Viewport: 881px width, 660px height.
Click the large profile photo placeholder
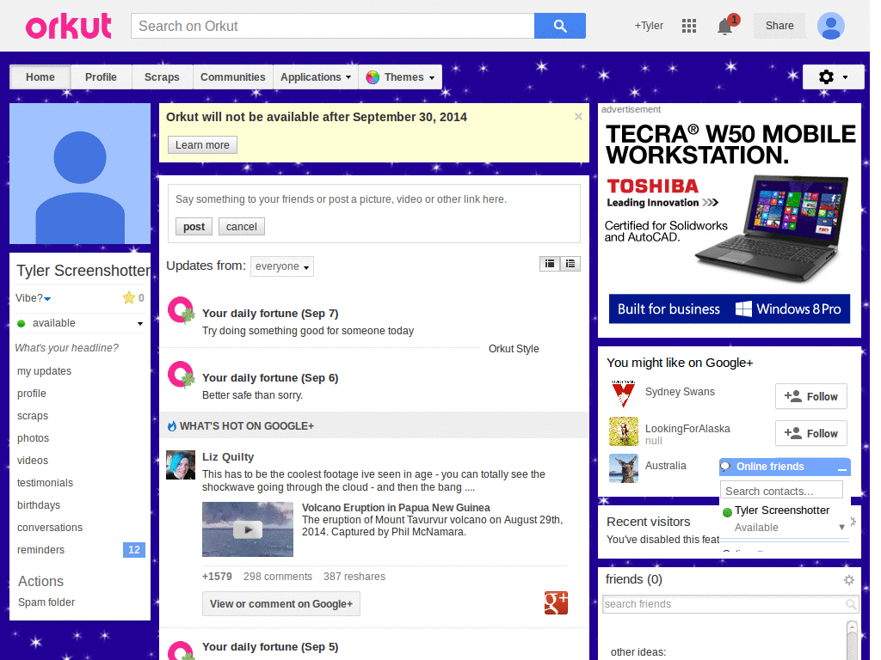click(80, 174)
